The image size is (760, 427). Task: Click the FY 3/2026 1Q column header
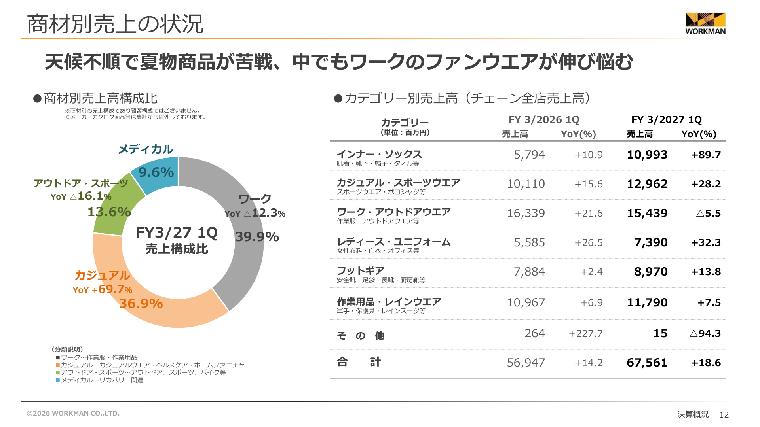pos(544,120)
